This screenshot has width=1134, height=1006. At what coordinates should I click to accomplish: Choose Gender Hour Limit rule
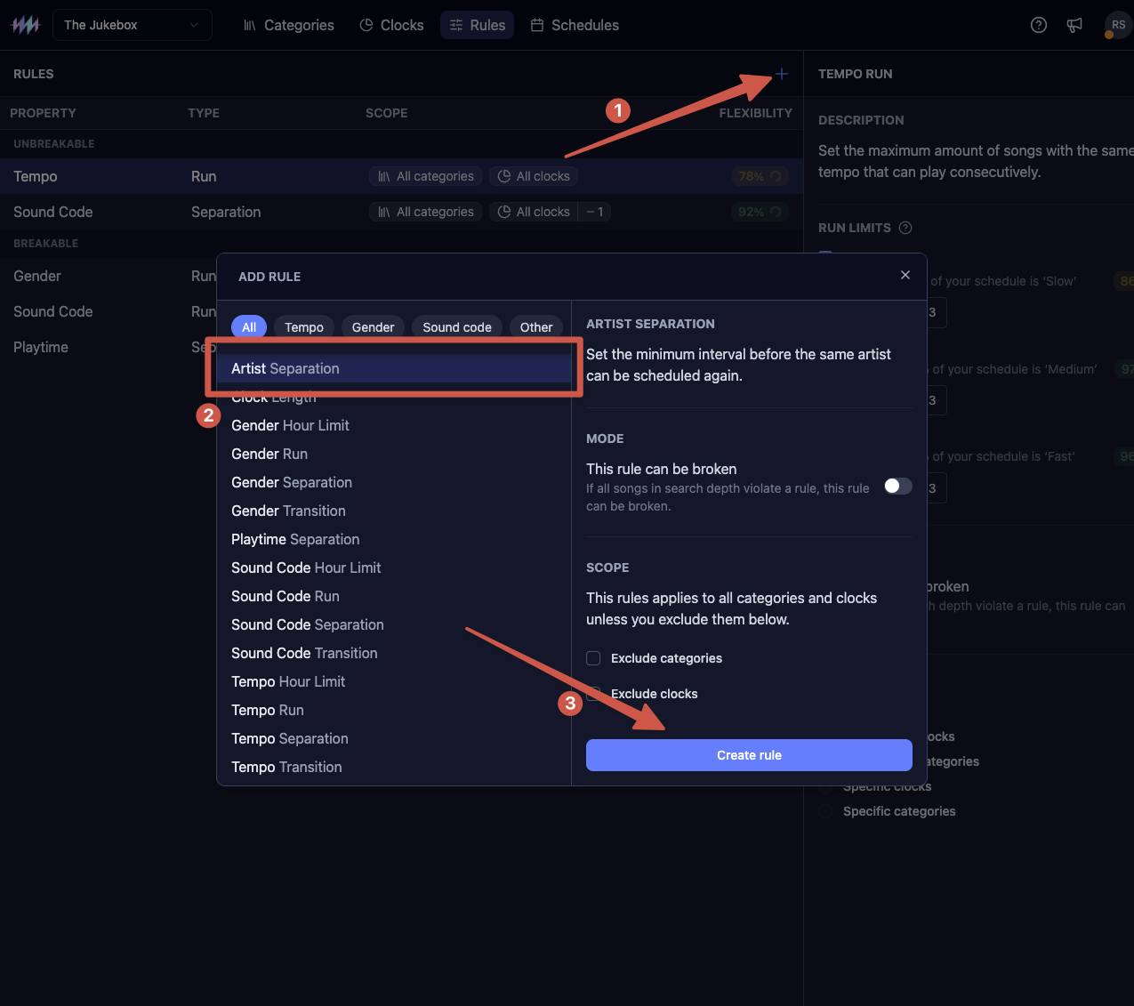394,425
